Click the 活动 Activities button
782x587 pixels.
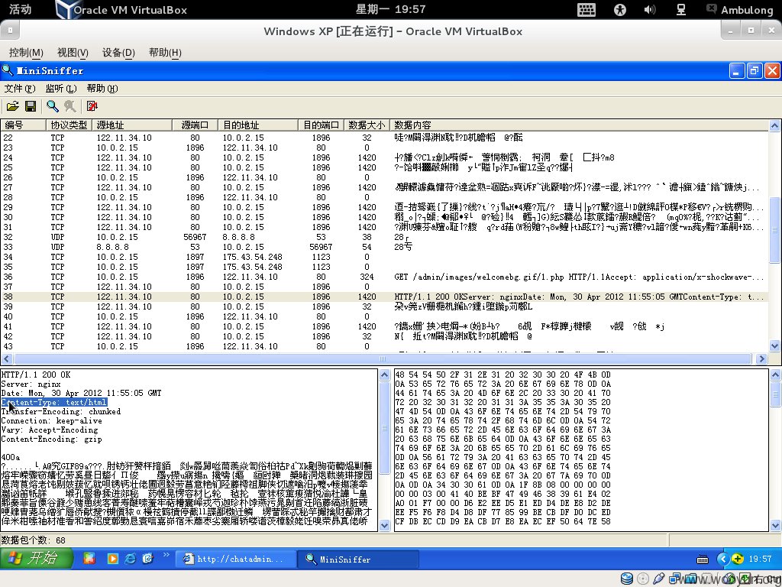coord(21,9)
